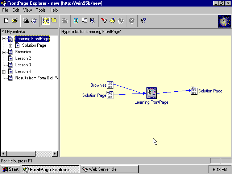Open the View menu
232x174 pixels.
(x=28, y=10)
